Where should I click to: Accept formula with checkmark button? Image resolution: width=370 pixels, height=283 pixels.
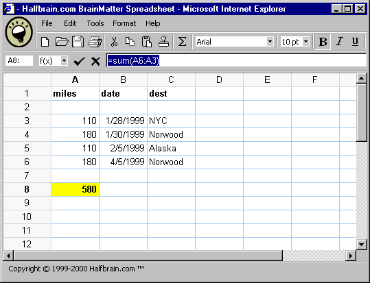[79, 61]
